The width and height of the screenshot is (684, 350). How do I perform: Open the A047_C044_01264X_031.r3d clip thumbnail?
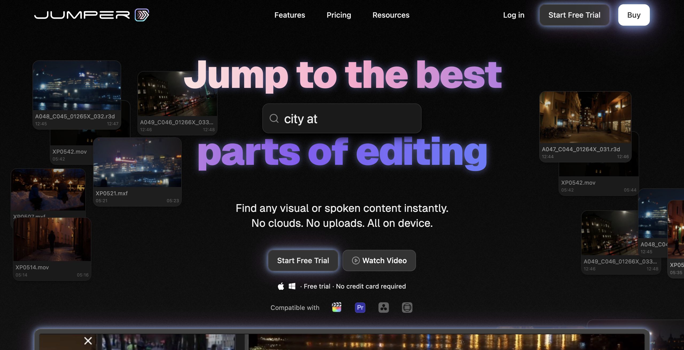(585, 117)
